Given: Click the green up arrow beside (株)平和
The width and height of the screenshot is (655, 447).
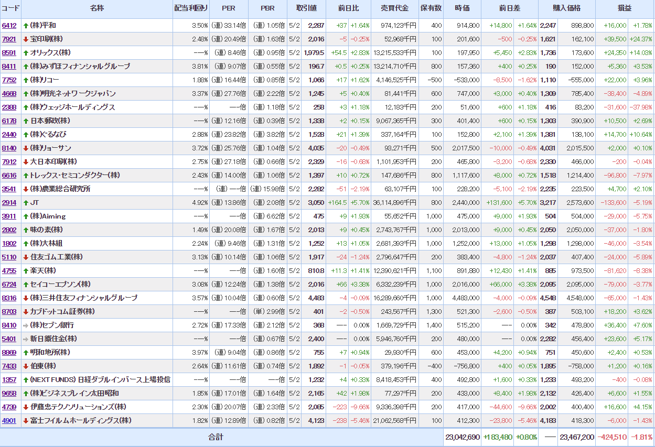Looking at the screenshot, I should pyautogui.click(x=26, y=26).
